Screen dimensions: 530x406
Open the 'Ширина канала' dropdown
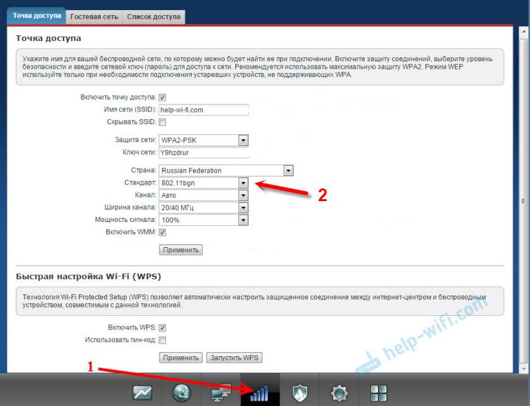click(x=243, y=207)
